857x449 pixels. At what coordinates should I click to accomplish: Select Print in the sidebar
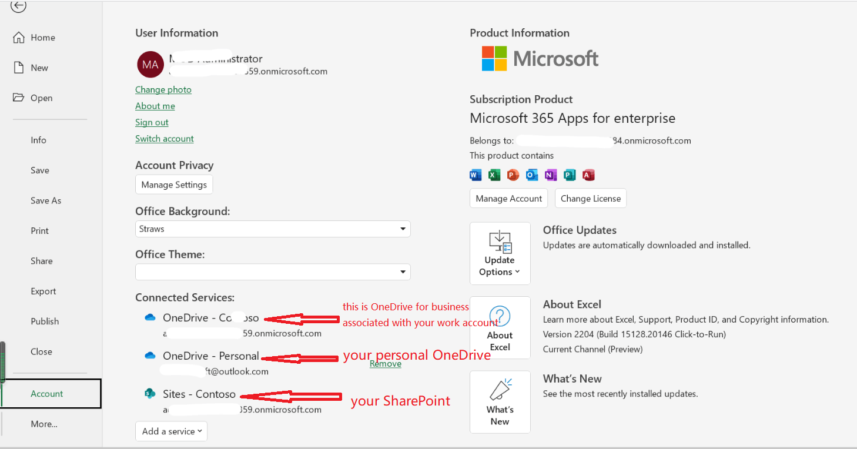pyautogui.click(x=40, y=231)
